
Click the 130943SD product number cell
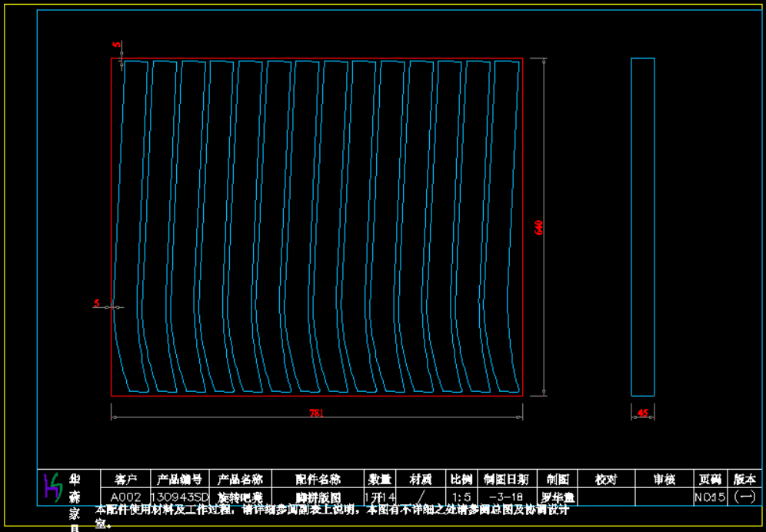tap(180, 497)
